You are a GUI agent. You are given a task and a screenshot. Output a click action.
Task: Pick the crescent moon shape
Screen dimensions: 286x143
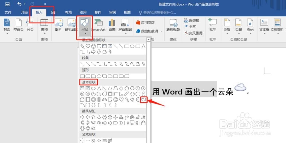point(138,100)
